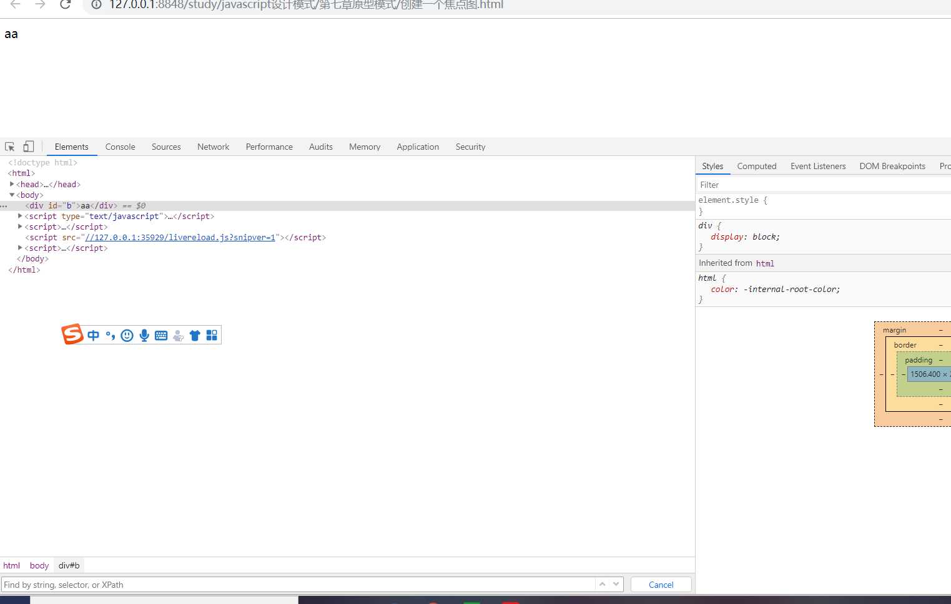Open the Security tab

click(470, 147)
